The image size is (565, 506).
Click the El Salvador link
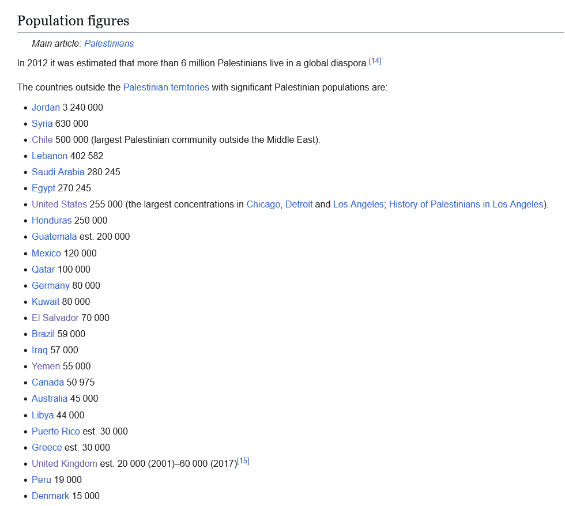click(x=55, y=318)
